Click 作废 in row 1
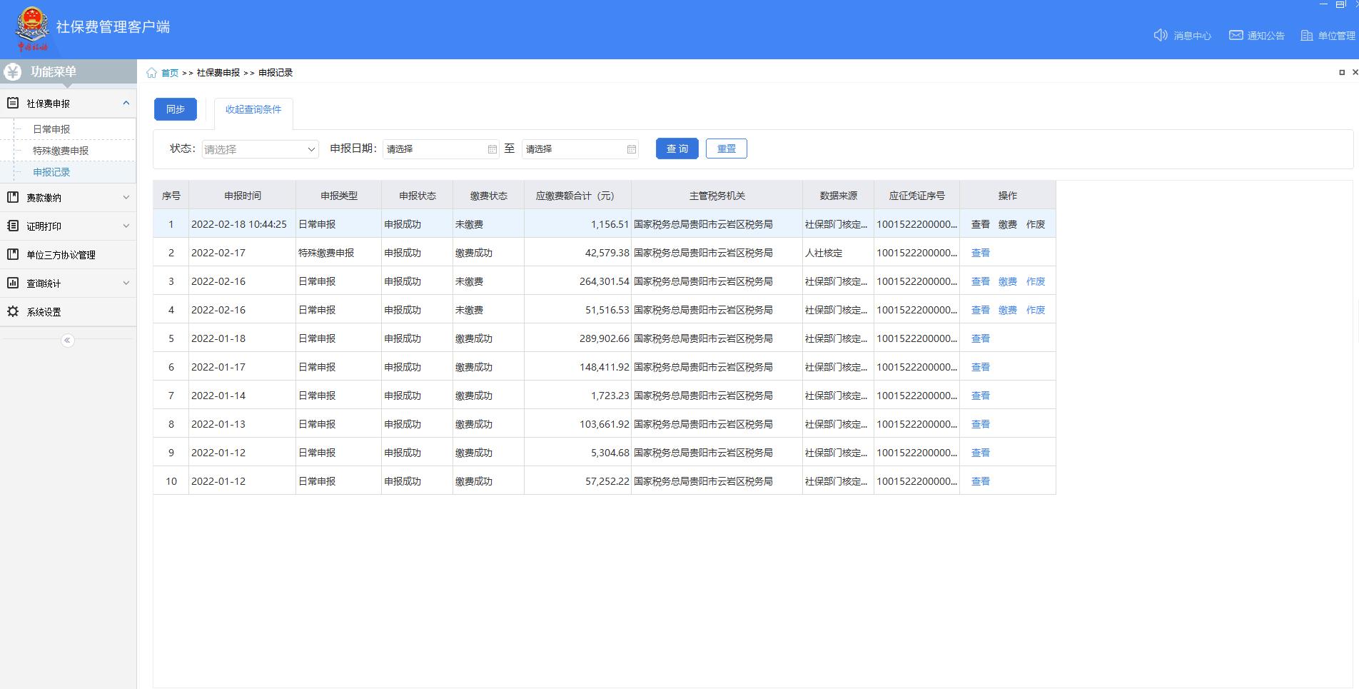The width and height of the screenshot is (1359, 689). [1036, 224]
